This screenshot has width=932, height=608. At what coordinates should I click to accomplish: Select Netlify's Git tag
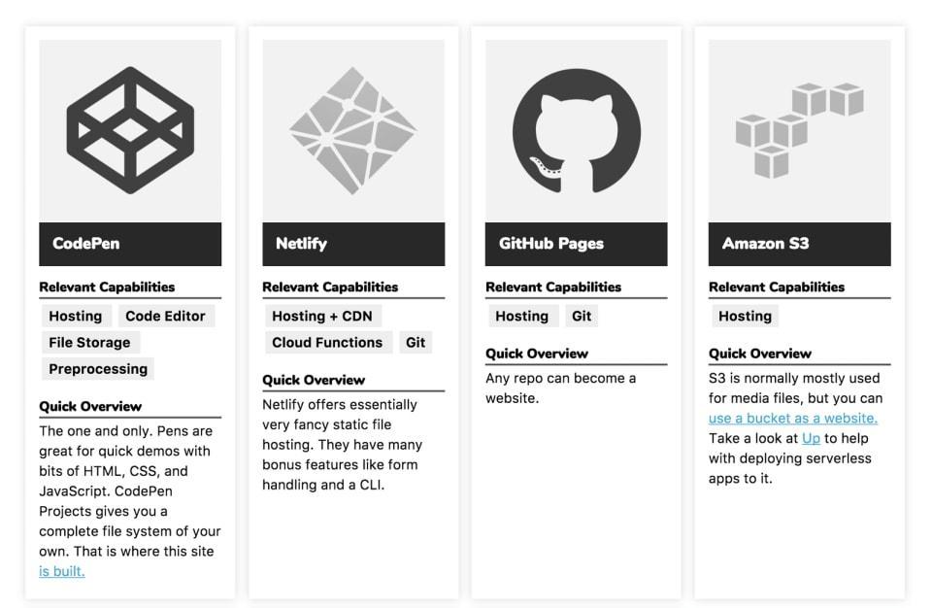(416, 343)
